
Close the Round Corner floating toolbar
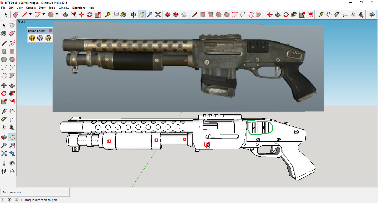point(50,31)
